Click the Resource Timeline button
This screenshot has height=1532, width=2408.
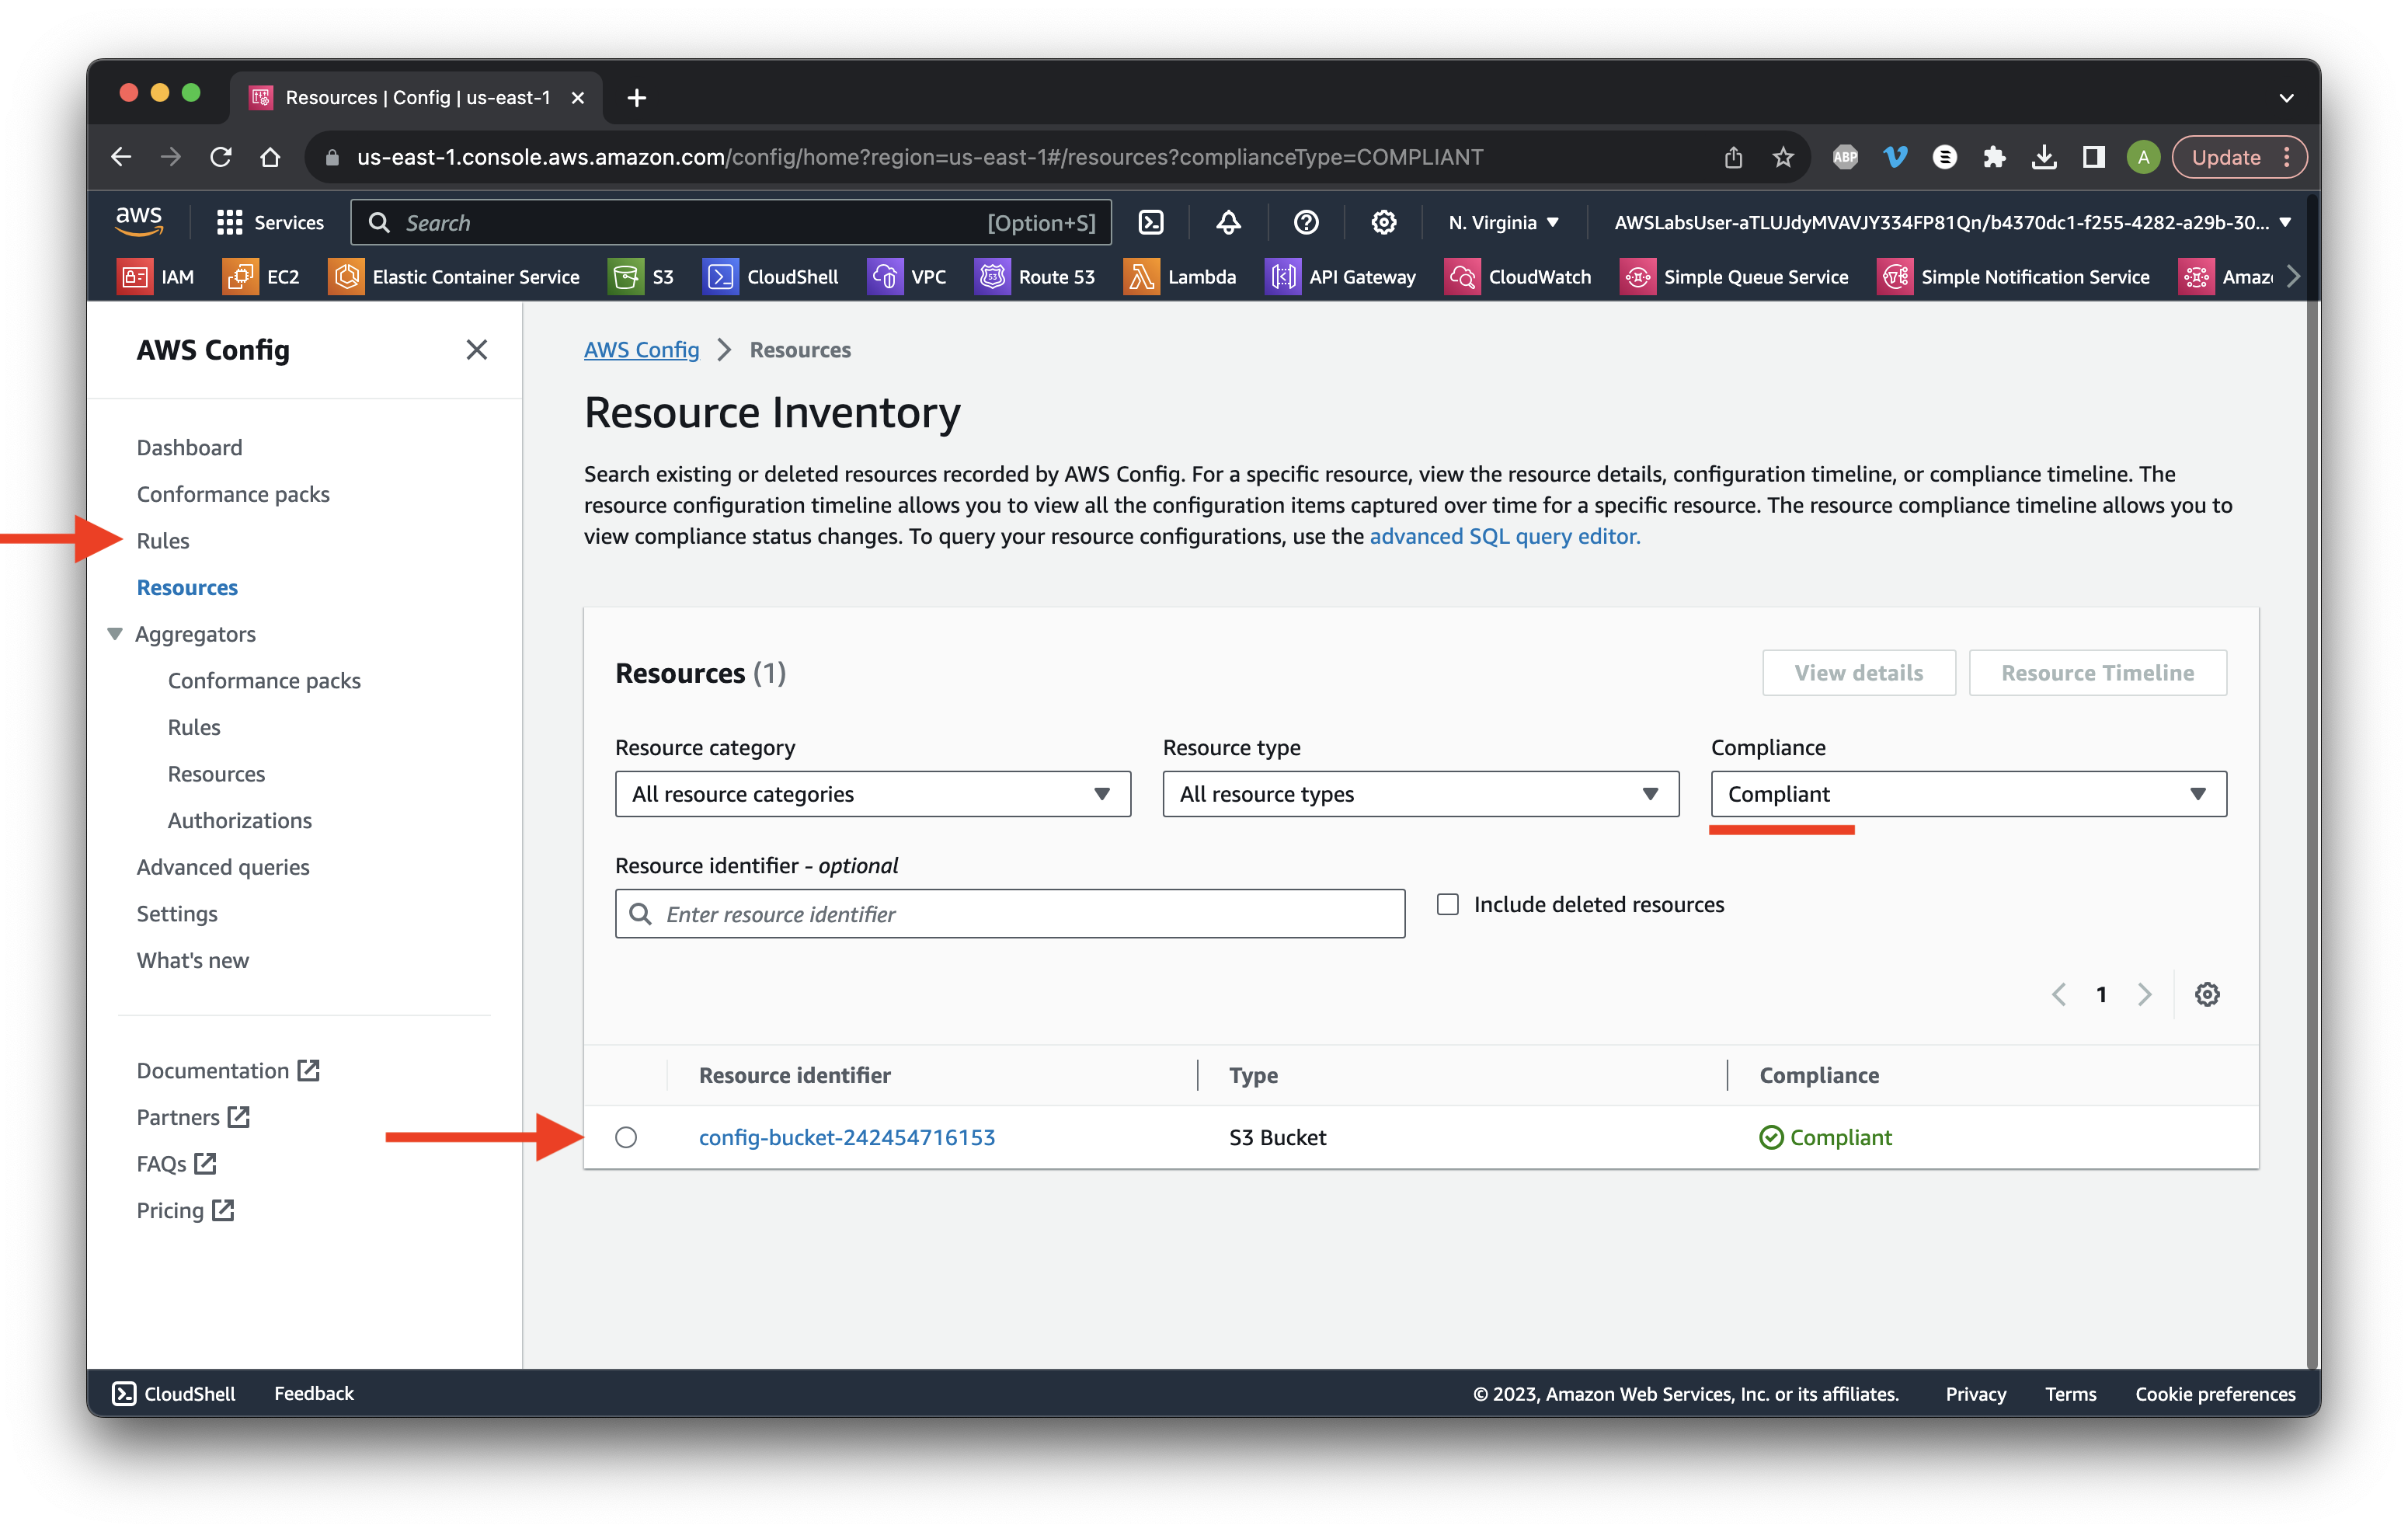click(x=2097, y=673)
